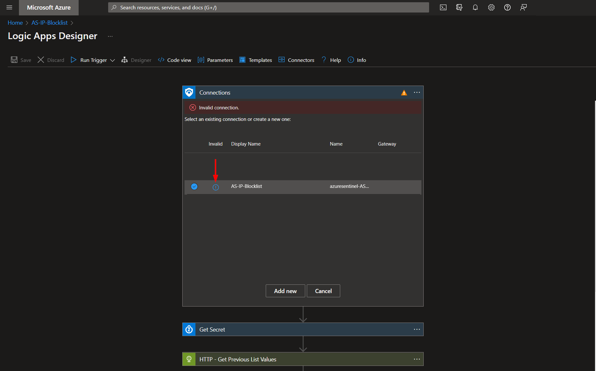596x371 pixels.
Task: Open Directories and subscriptions filter icon
Action: point(459,7)
